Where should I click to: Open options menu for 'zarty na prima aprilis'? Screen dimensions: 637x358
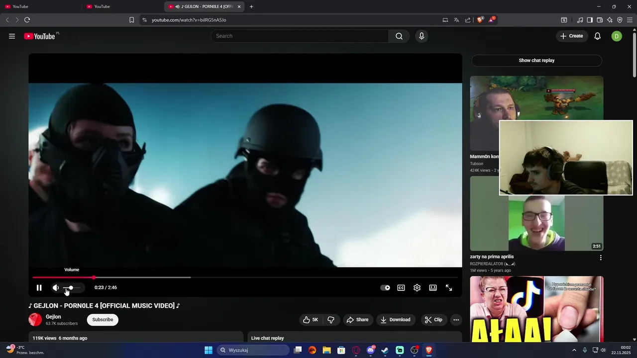click(x=601, y=258)
